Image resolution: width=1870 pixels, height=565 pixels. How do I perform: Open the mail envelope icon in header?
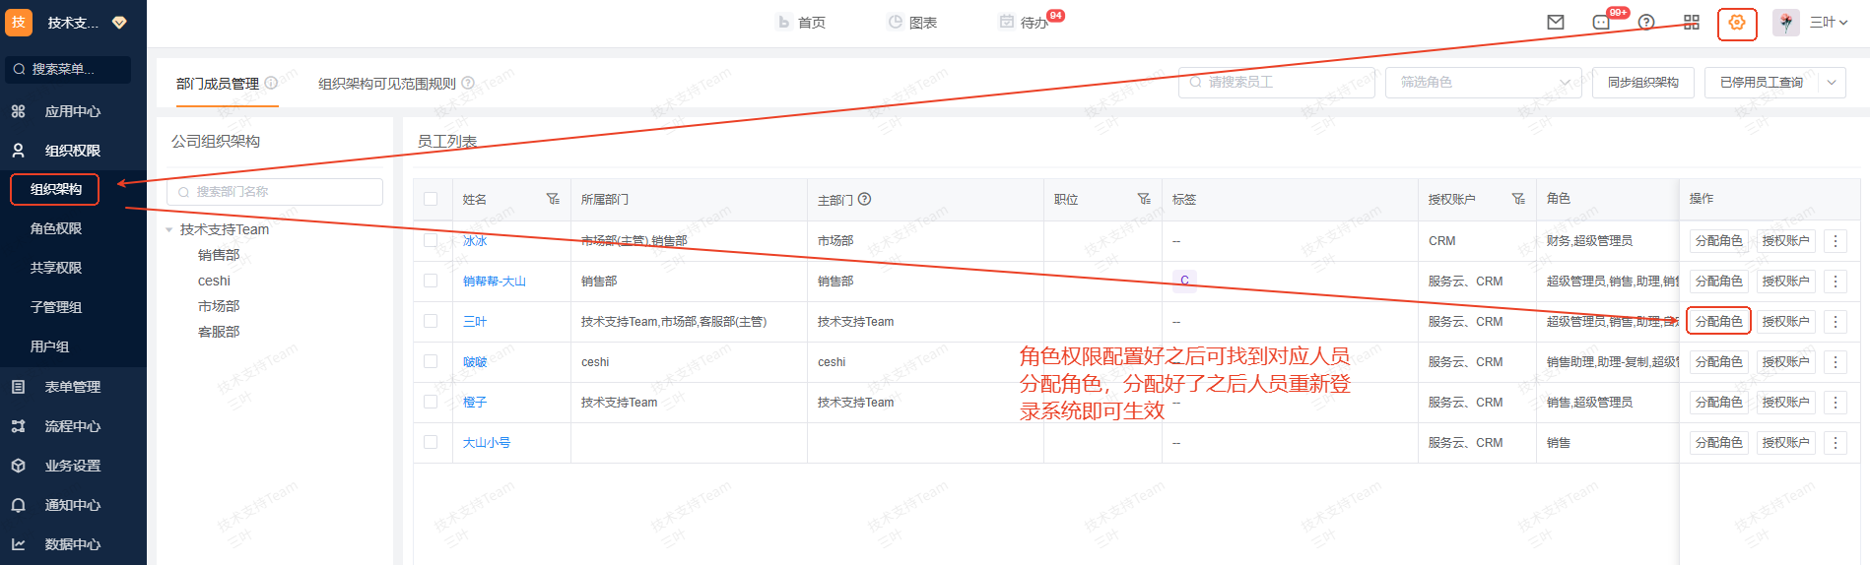pos(1556,23)
